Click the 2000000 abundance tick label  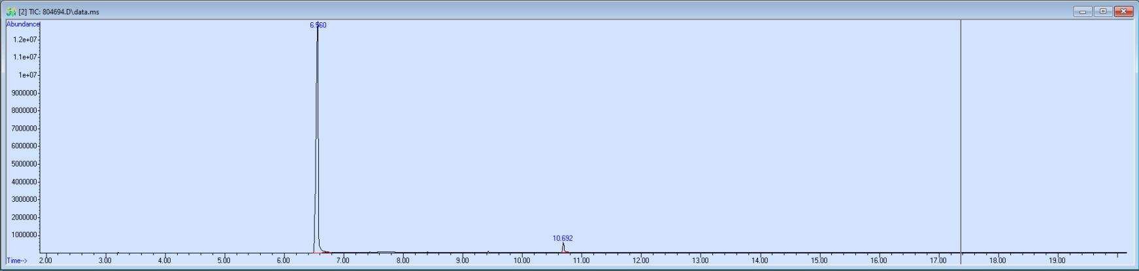(x=24, y=217)
